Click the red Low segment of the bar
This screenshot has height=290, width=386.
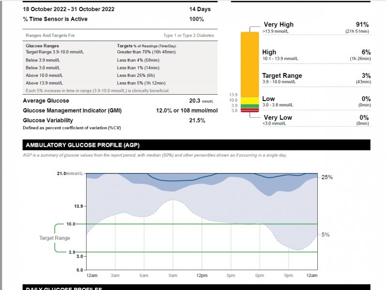[x=250, y=110]
